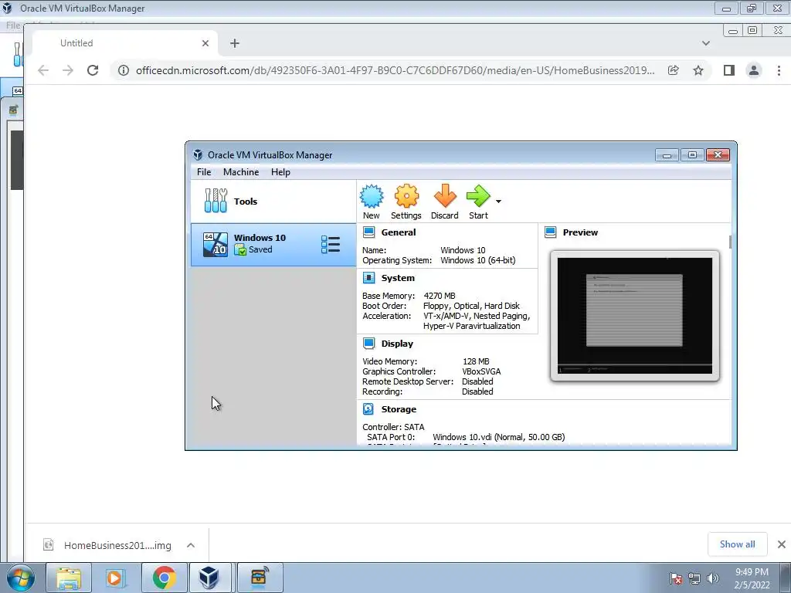791x593 pixels.
Task: Open a new Chrome tab
Action: pyautogui.click(x=235, y=43)
